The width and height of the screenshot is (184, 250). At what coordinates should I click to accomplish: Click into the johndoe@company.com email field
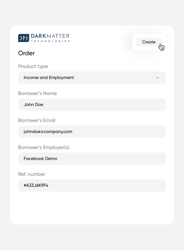[x=92, y=132]
